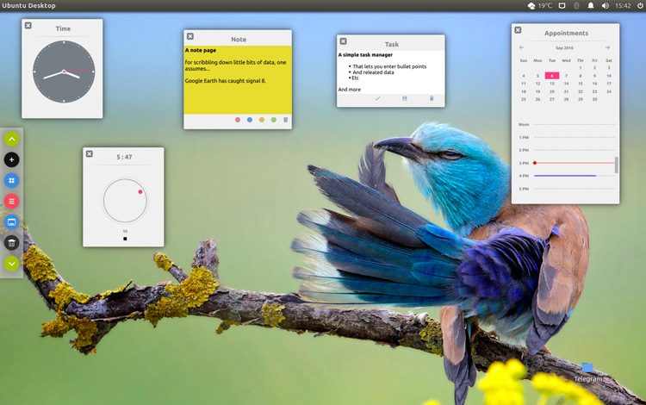Viewport: 646px width, 405px height.
Task: Open the blue grid widgets icon in the dock
Action: (x=11, y=180)
